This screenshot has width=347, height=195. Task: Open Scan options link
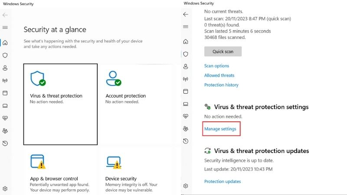(x=216, y=66)
